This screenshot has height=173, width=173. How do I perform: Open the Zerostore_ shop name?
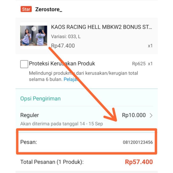click(49, 9)
